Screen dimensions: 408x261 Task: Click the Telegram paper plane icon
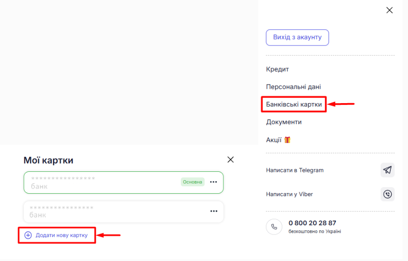pyautogui.click(x=387, y=170)
